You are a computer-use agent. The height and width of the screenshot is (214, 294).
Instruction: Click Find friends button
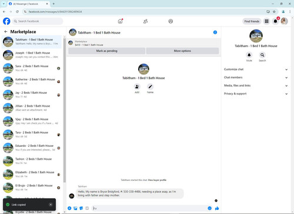click(252, 21)
